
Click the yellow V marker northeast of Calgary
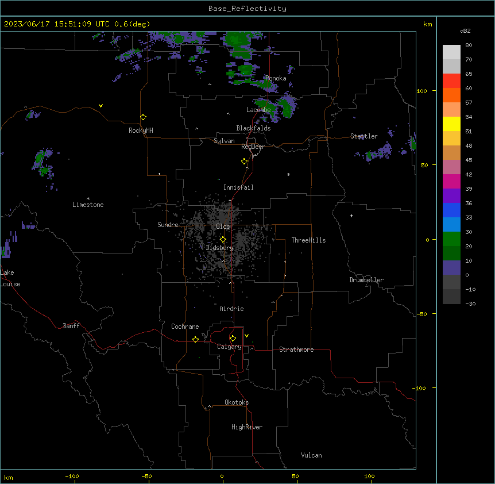[x=246, y=336]
